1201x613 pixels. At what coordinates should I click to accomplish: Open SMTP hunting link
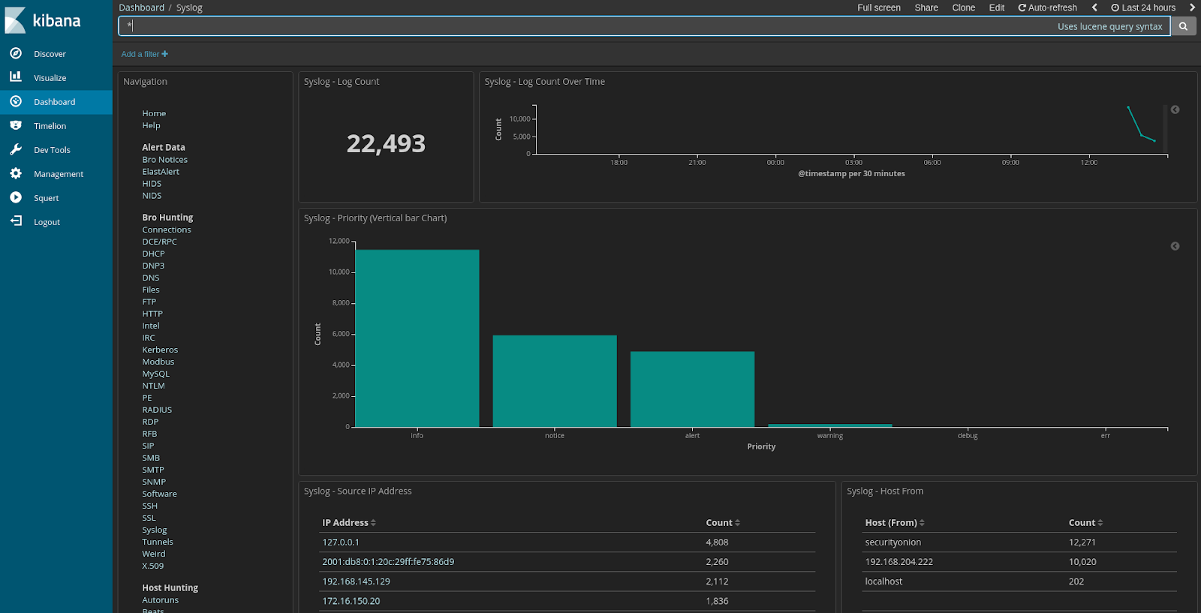153,470
